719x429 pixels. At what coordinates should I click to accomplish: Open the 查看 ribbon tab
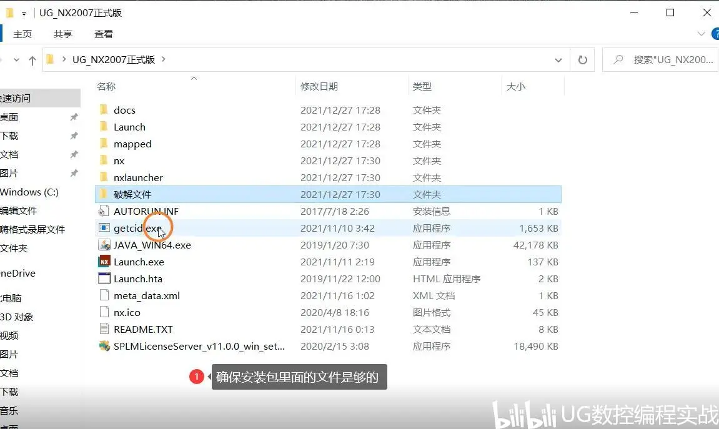(x=103, y=34)
